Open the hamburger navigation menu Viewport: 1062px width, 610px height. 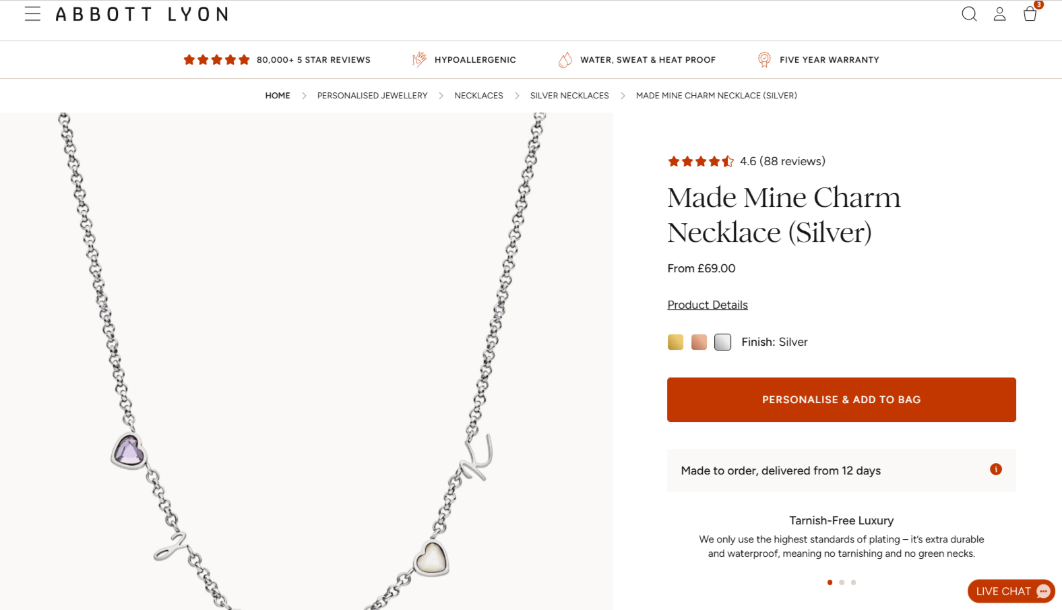pos(32,14)
